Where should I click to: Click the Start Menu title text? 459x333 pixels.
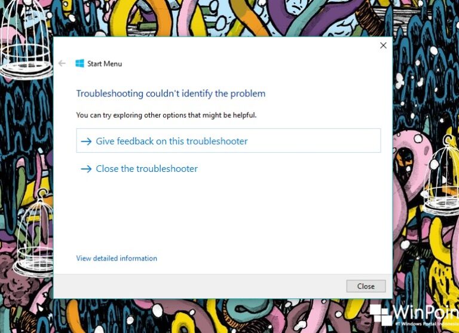[105, 63]
